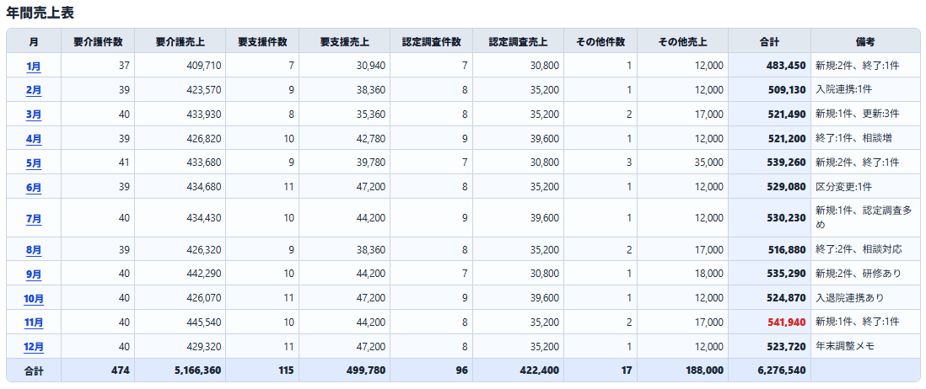This screenshot has height=389, width=926.
Task: Open the 1月 month link
Action: click(34, 67)
